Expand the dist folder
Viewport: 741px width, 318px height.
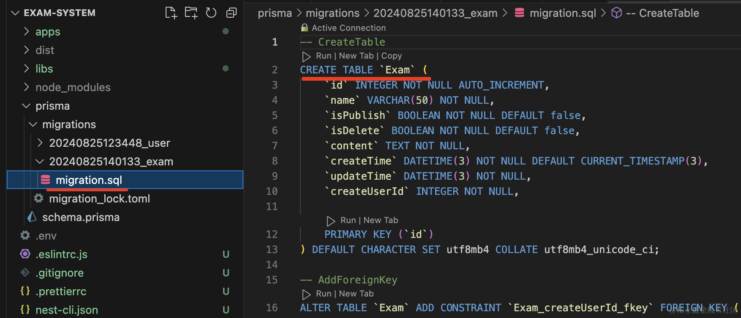(x=27, y=50)
